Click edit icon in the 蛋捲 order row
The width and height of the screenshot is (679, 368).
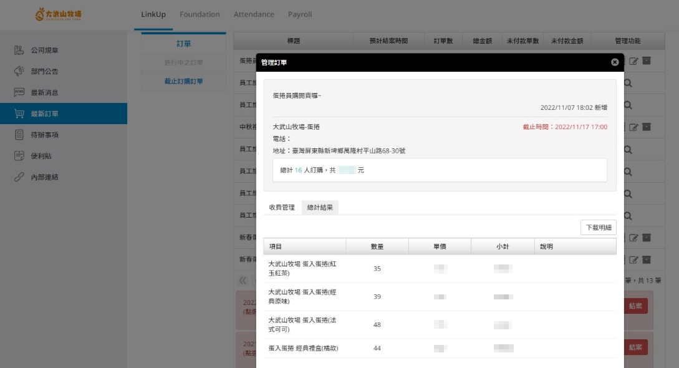click(633, 61)
